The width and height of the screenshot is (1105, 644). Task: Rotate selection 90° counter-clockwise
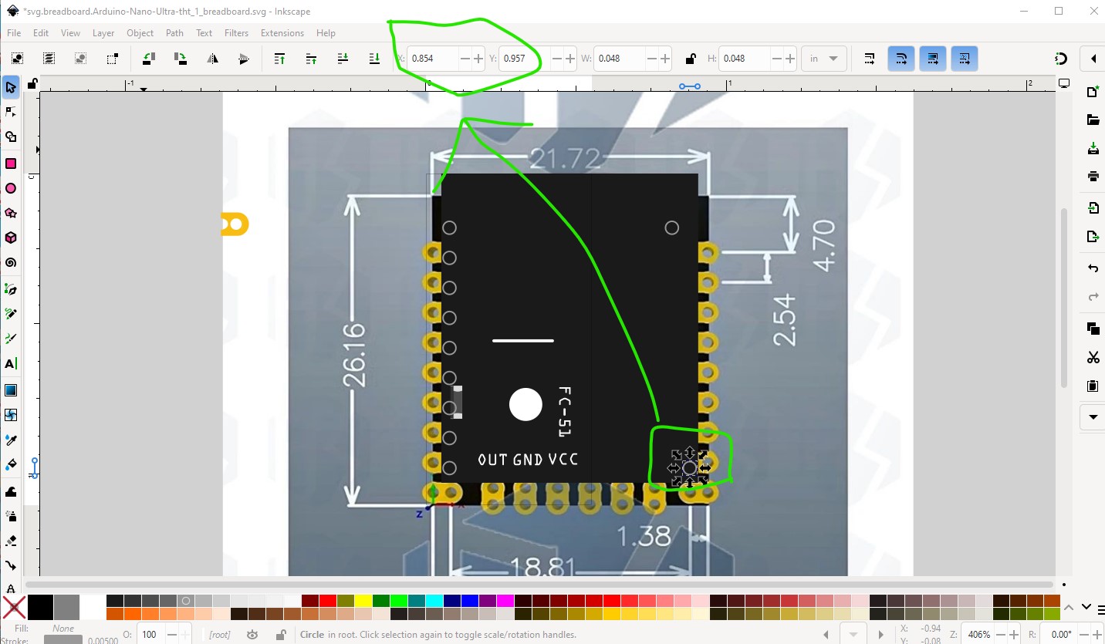149,59
